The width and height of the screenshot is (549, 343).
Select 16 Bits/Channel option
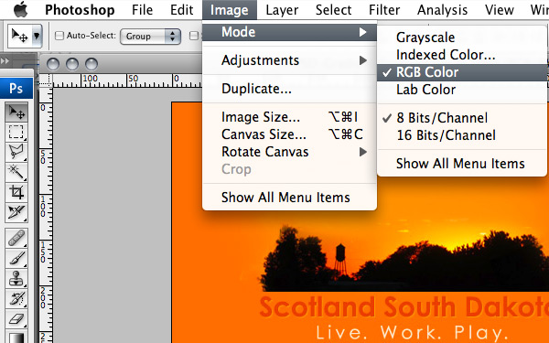coord(462,135)
